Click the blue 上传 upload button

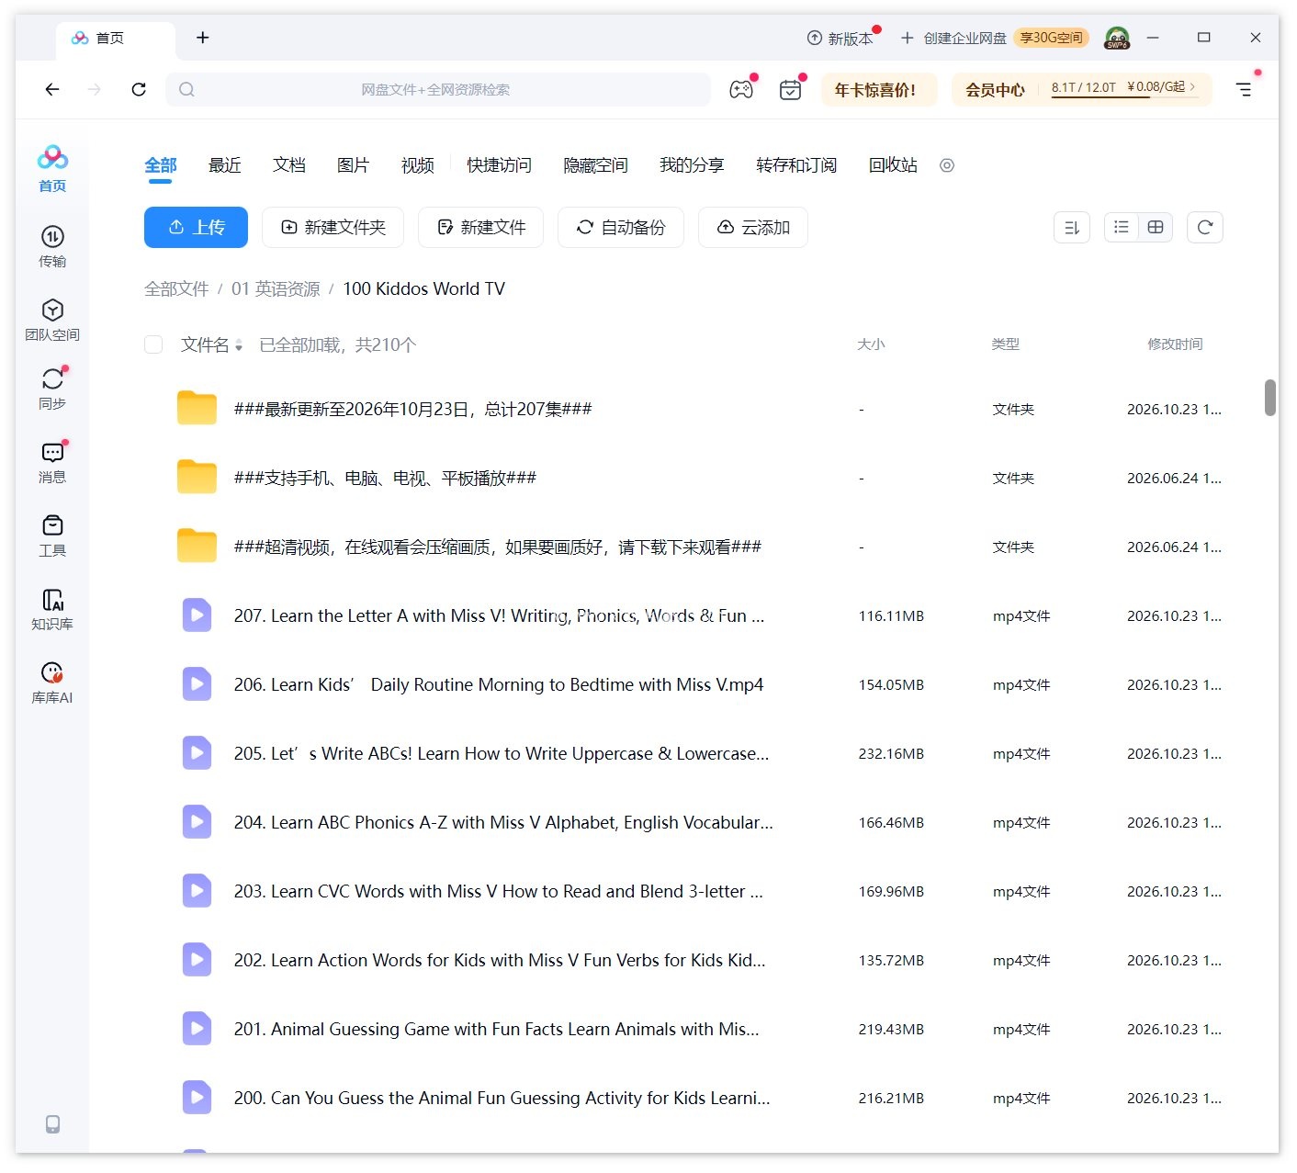(196, 227)
